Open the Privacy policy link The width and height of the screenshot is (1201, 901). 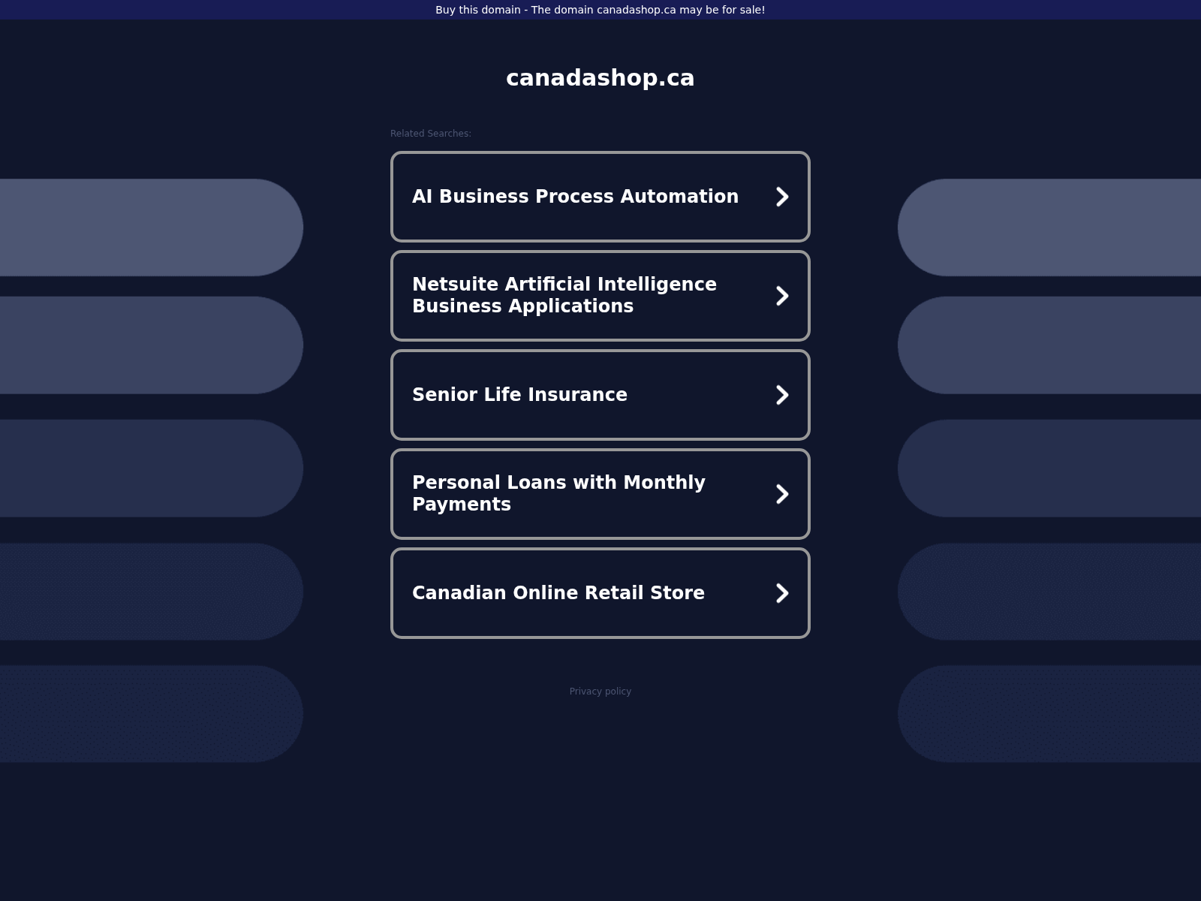click(x=600, y=692)
